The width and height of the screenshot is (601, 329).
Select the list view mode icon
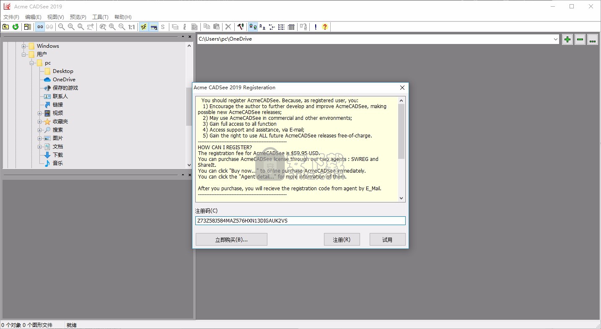(x=272, y=27)
